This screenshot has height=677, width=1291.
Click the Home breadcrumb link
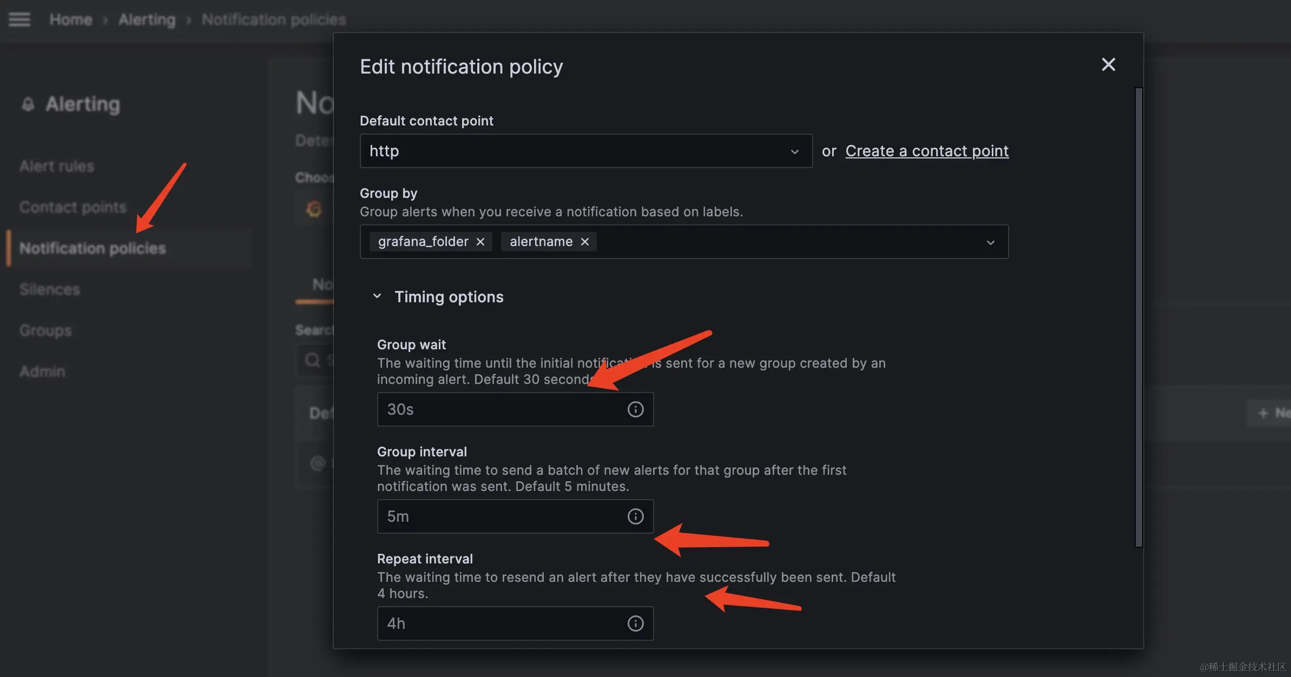click(x=71, y=19)
